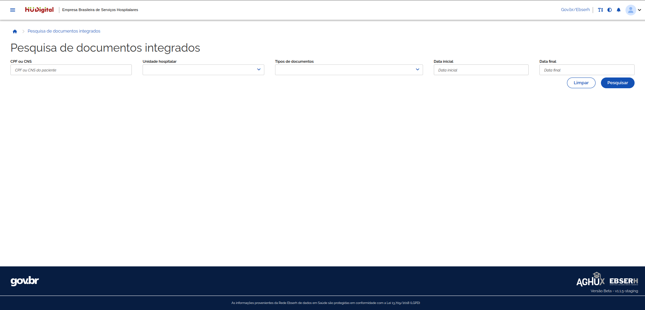Screen dimensions: 645x310
Task: Select the Data final date field
Action: point(587,70)
